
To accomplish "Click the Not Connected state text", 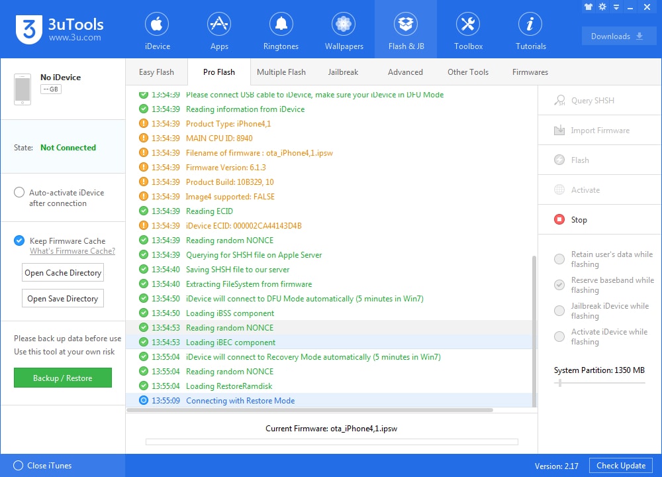I will point(68,148).
